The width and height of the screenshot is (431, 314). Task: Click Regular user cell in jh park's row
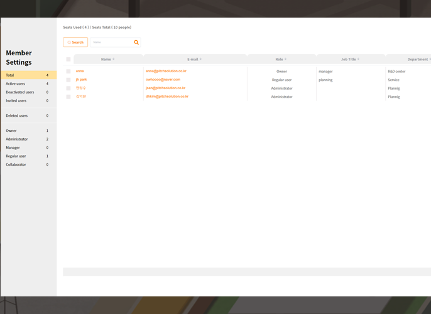[281, 80]
